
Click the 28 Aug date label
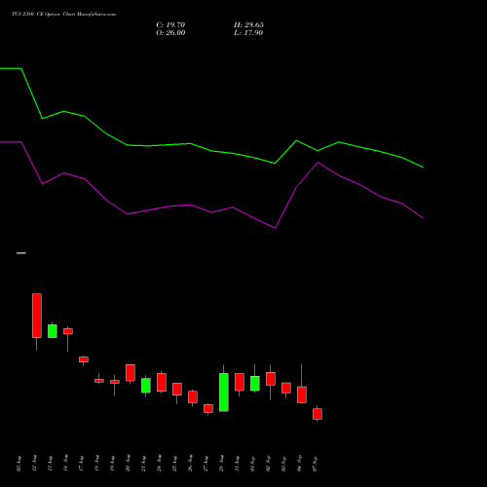coord(221,464)
